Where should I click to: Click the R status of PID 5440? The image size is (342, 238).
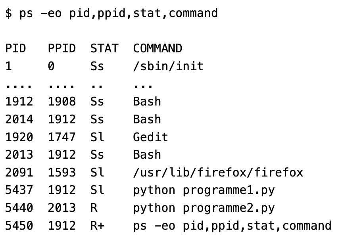point(94,208)
